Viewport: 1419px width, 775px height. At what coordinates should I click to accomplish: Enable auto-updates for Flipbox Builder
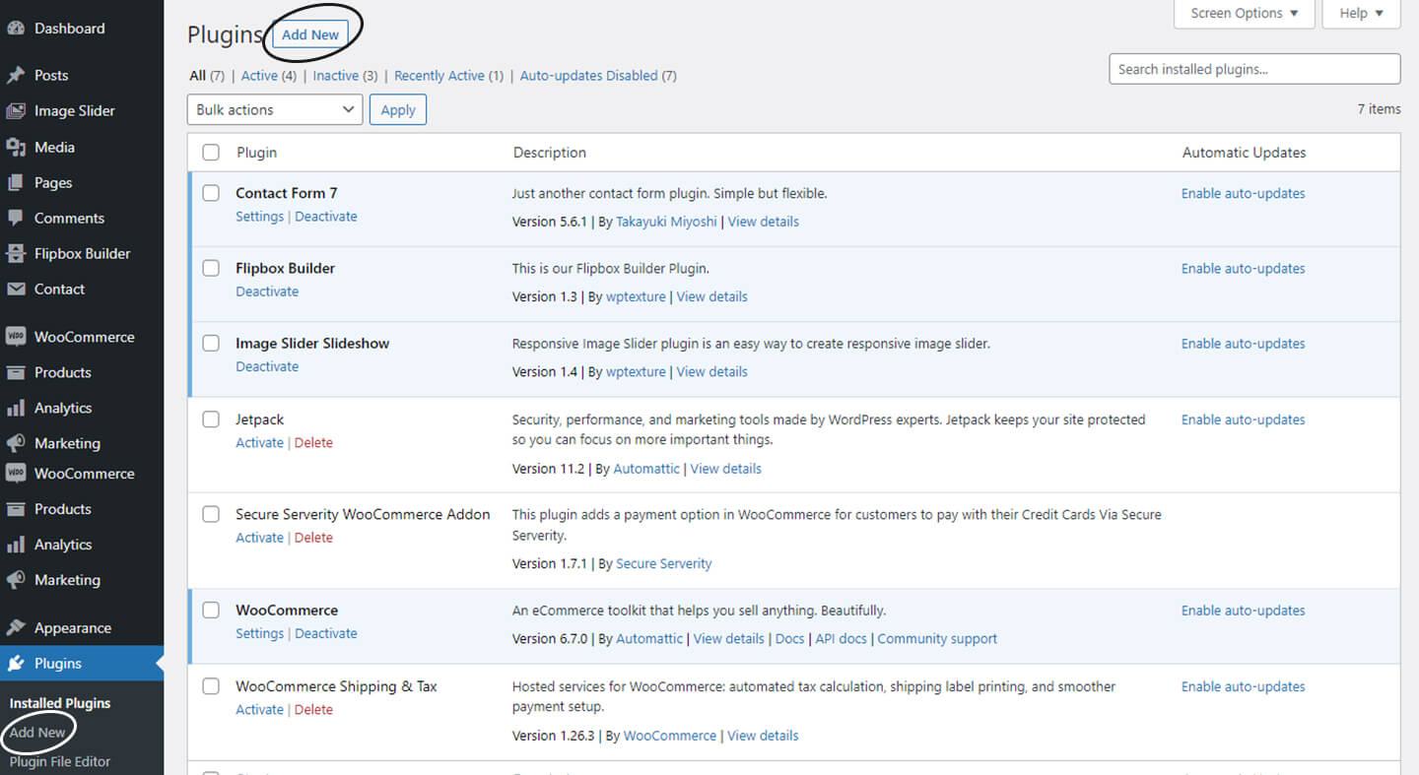pos(1244,269)
